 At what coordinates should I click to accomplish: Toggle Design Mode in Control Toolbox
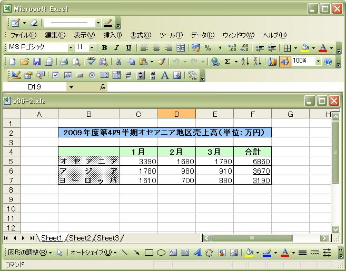[x=16, y=75]
